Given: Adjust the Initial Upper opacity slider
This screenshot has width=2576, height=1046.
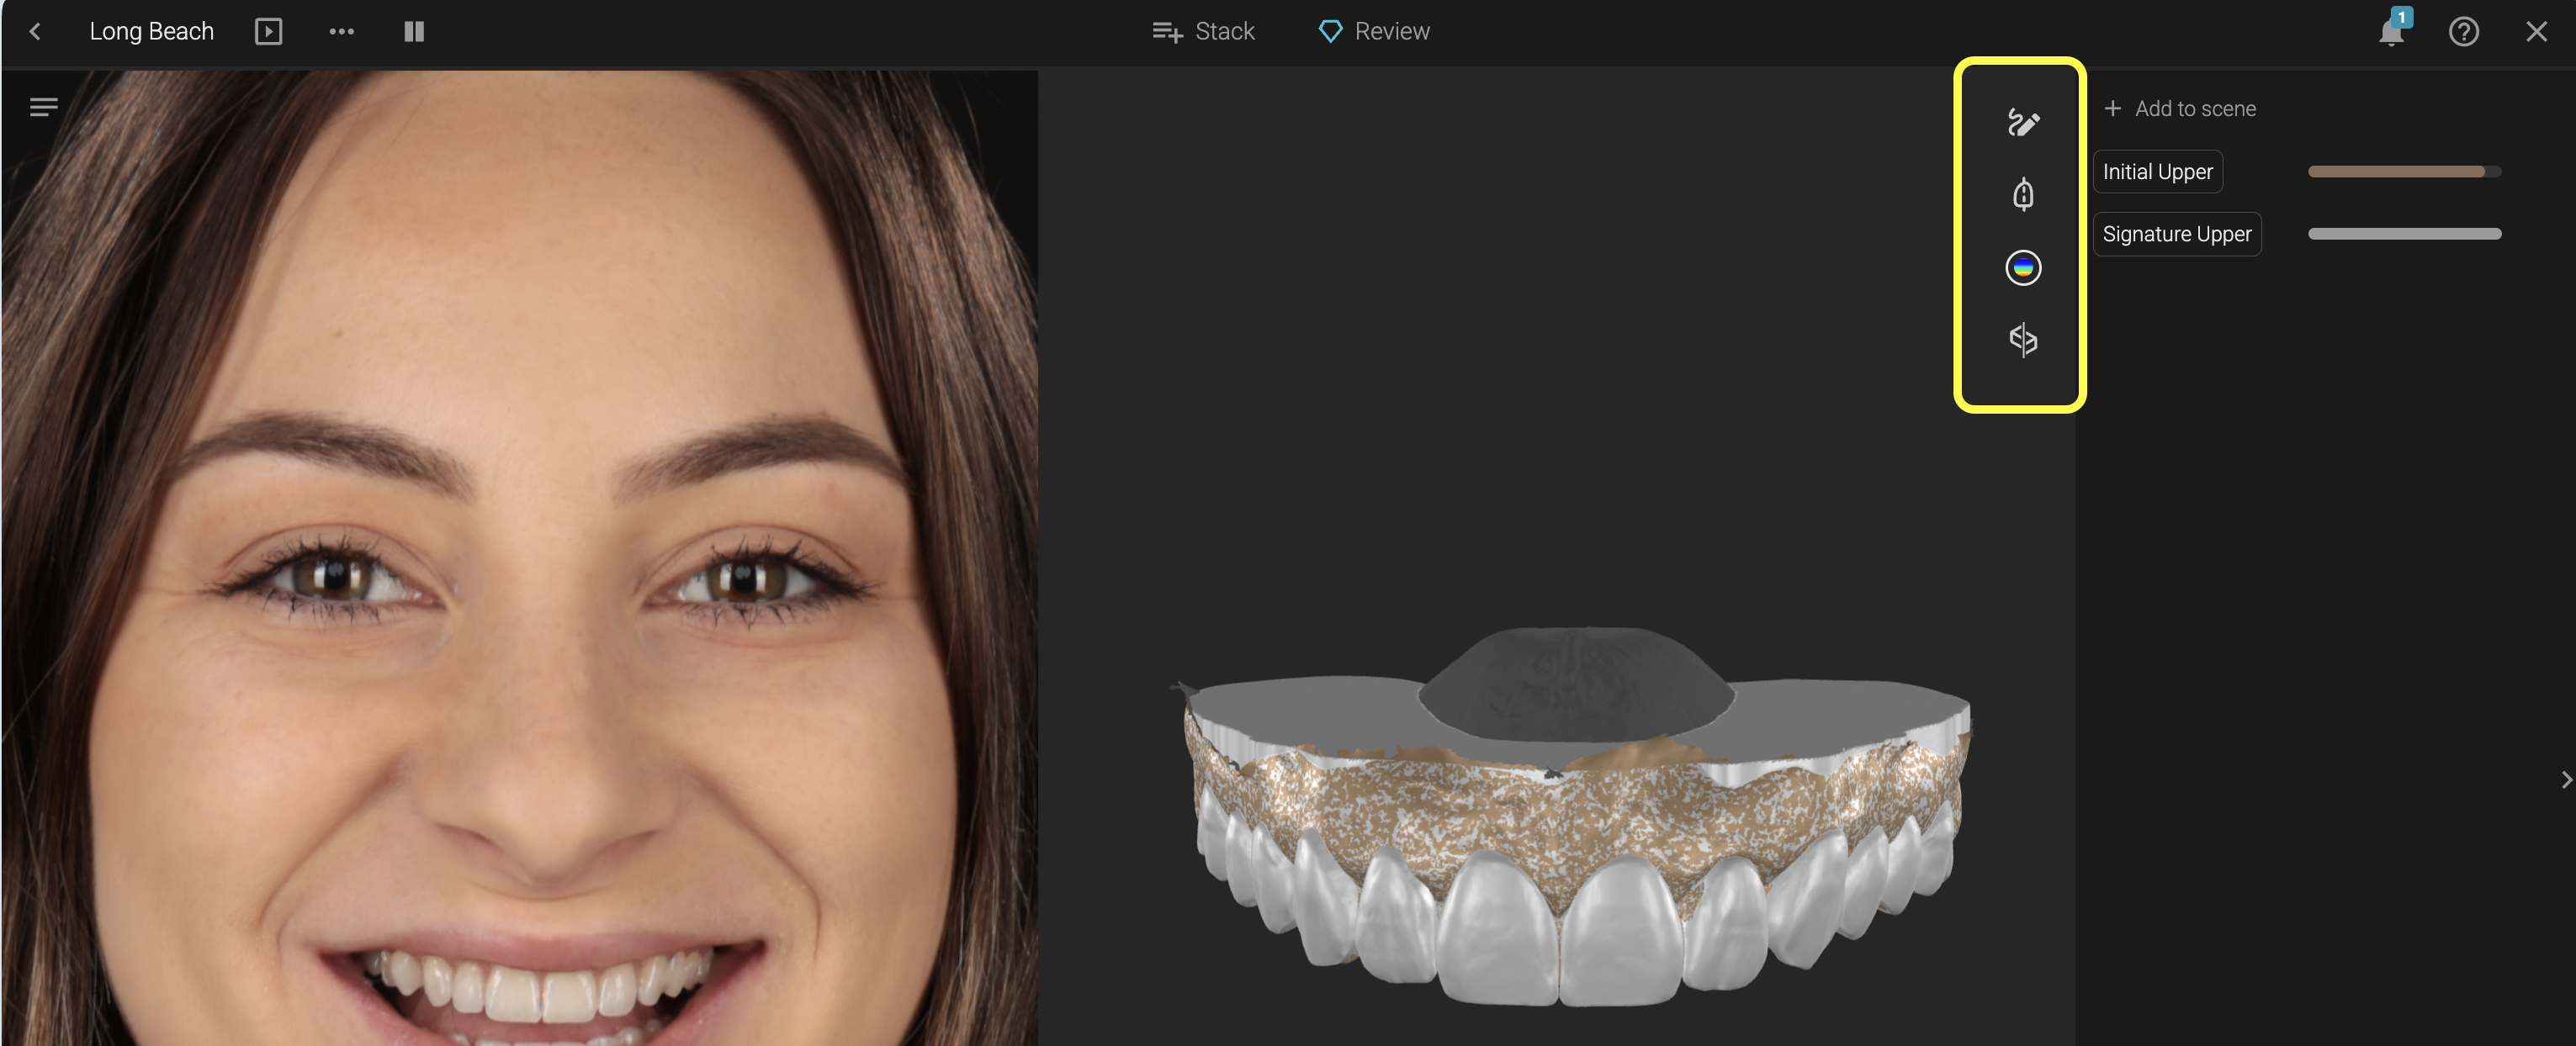Looking at the screenshot, I should click(2403, 172).
